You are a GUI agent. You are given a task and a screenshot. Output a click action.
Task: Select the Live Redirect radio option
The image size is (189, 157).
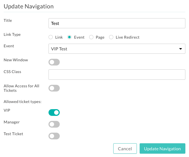click(111, 37)
